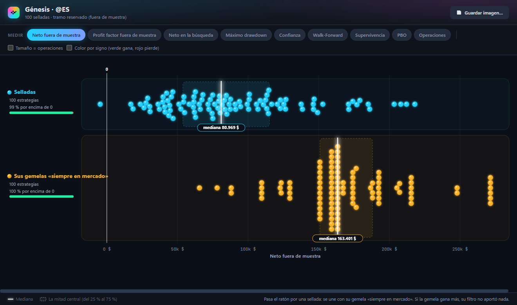Click the Selladas series title
This screenshot has height=305, width=517.
(x=25, y=92)
